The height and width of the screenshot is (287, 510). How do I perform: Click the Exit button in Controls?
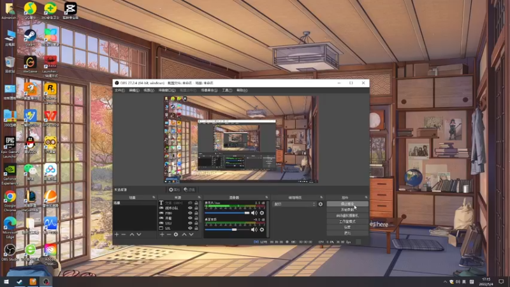point(347,233)
